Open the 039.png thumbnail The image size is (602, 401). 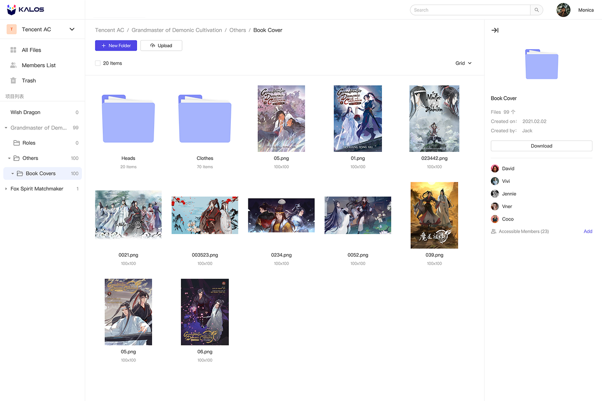[434, 215]
